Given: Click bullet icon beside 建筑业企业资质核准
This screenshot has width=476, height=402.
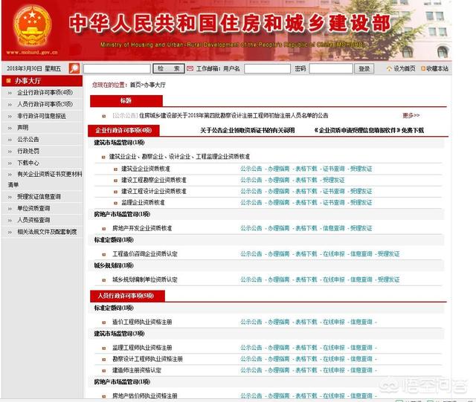Looking at the screenshot, I should coord(115,169).
